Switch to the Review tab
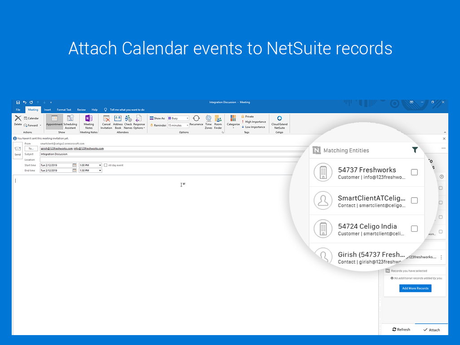 point(81,110)
